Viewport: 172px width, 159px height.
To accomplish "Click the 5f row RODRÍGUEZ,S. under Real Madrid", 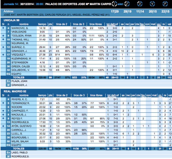I will 20,156.
